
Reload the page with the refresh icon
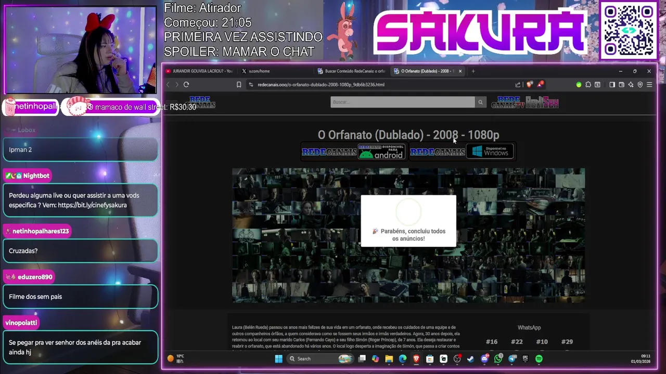point(186,85)
